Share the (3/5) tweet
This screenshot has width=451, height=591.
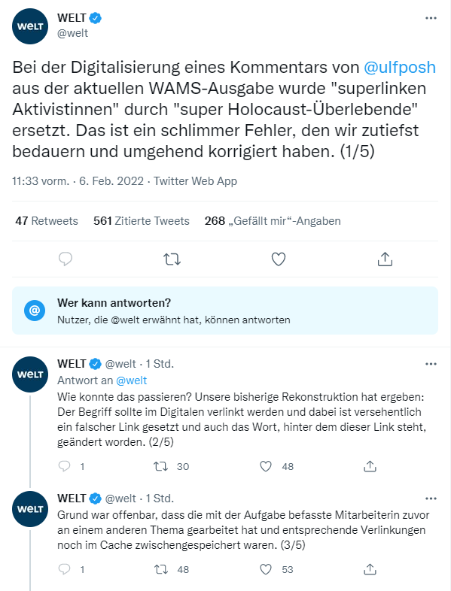tap(370, 569)
